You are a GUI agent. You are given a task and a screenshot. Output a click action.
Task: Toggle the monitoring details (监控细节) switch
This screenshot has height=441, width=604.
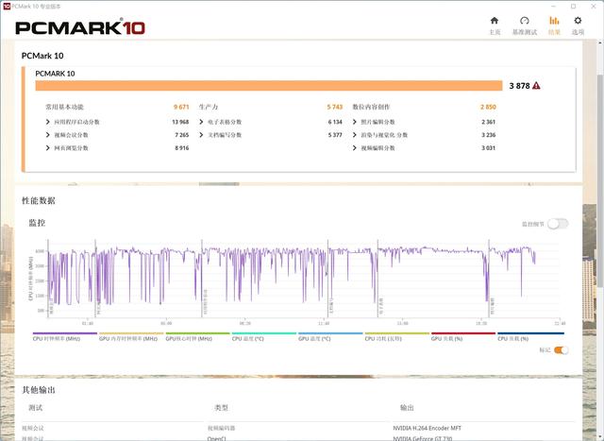click(558, 224)
